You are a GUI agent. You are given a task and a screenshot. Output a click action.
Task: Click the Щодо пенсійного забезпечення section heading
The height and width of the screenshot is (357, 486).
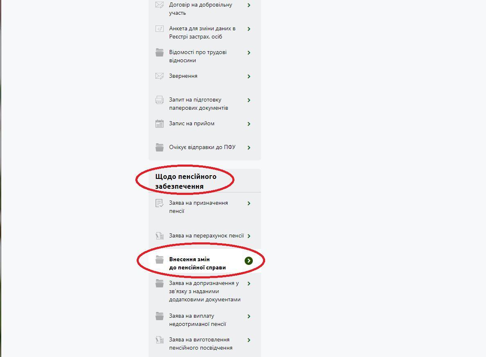[x=186, y=181]
